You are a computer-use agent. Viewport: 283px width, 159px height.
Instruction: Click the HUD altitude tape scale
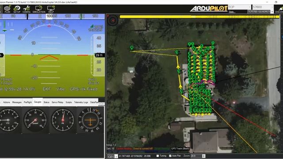(98, 55)
